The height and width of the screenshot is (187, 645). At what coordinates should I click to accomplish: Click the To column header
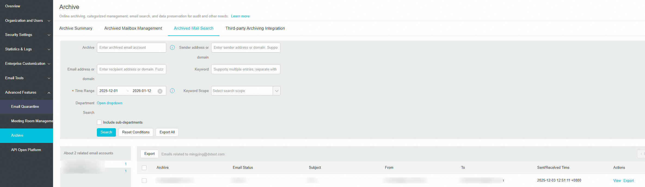point(463,168)
